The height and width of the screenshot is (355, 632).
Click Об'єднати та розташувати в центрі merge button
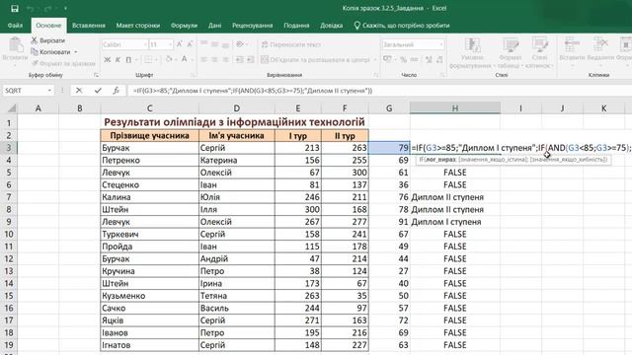click(x=315, y=59)
